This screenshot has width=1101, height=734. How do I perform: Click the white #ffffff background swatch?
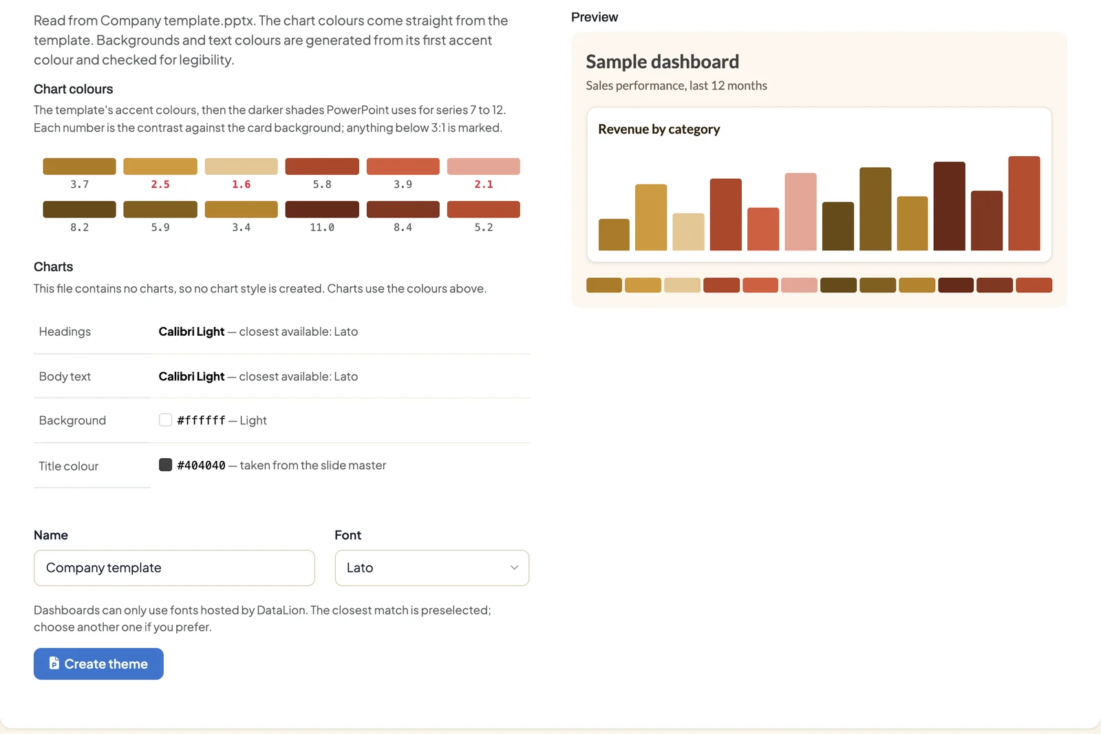(165, 420)
